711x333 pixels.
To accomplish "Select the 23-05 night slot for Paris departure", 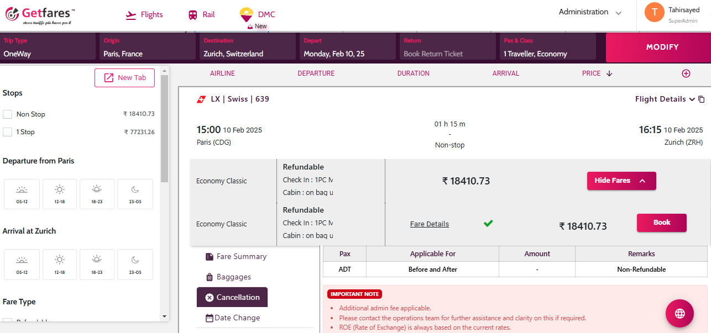I will pos(135,194).
